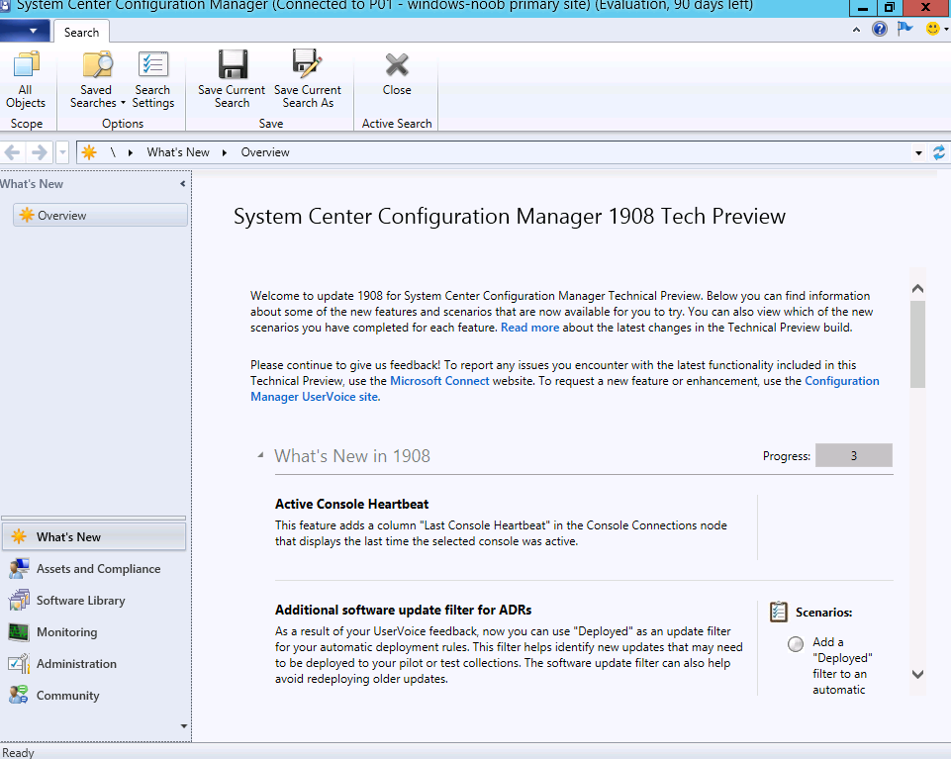This screenshot has height=759, width=951.
Task: Open the Microsoft Connect link
Action: coord(439,381)
